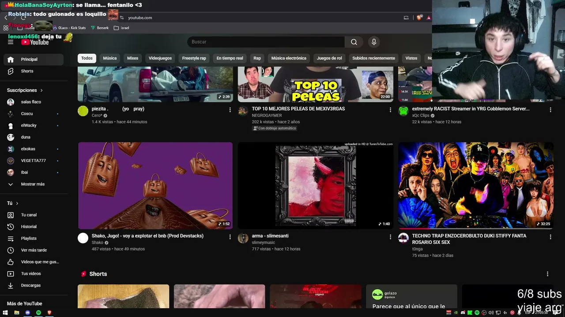Image resolution: width=565 pixels, height=317 pixels.
Task: Select the Rap filter chip
Action: tap(257, 58)
